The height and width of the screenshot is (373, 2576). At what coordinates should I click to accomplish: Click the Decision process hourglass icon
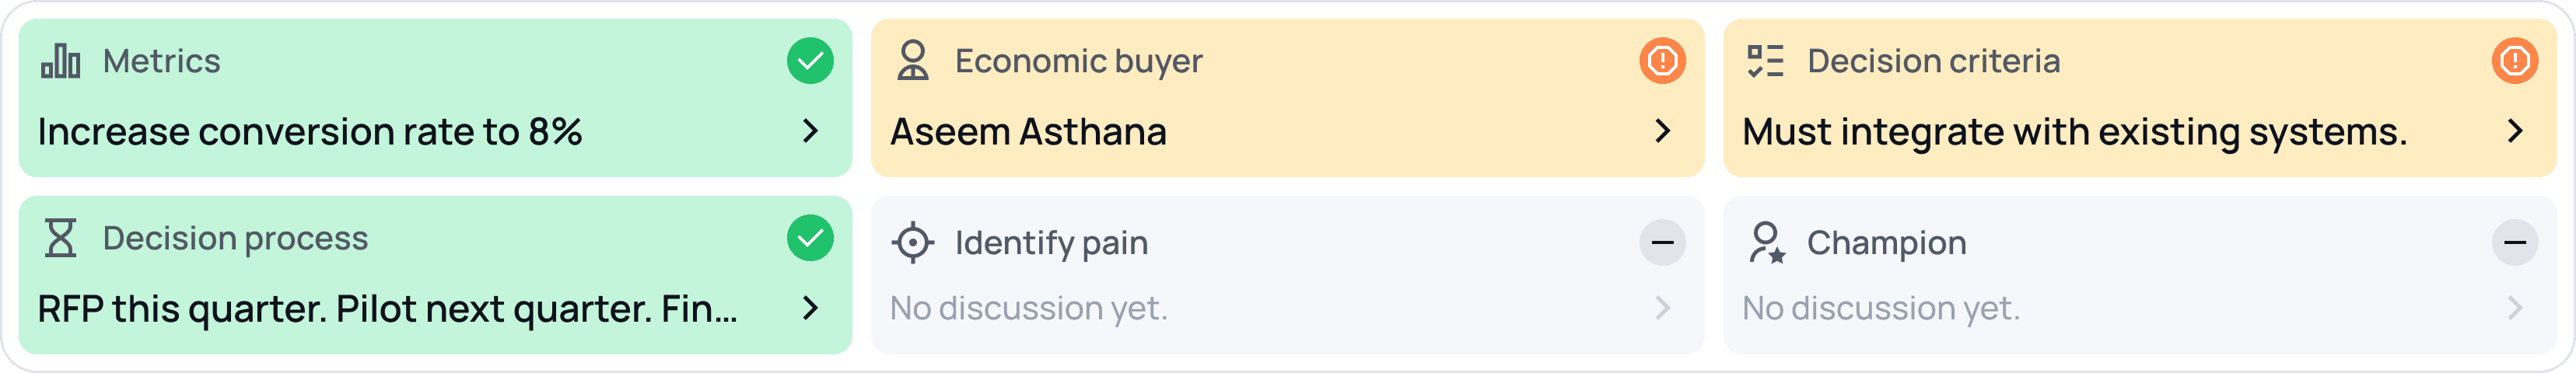coord(61,239)
